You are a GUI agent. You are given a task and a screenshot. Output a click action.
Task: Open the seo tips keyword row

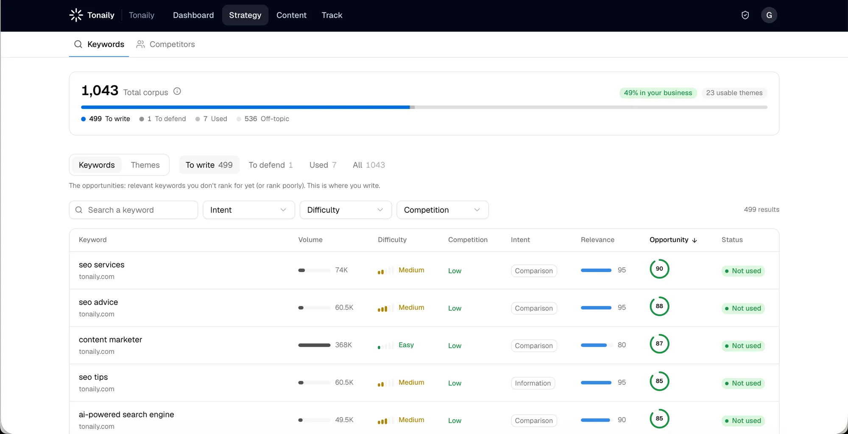pyautogui.click(x=424, y=383)
